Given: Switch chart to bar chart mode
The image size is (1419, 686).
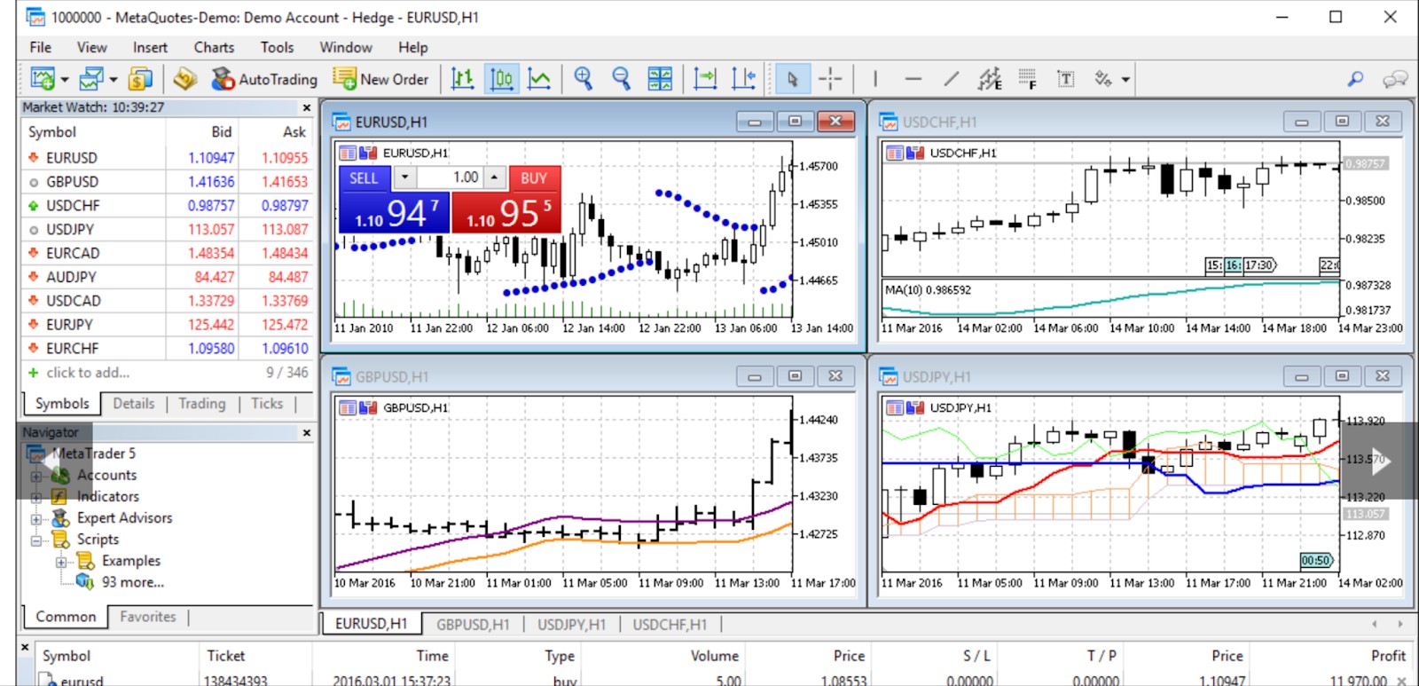Looking at the screenshot, I should point(462,79).
